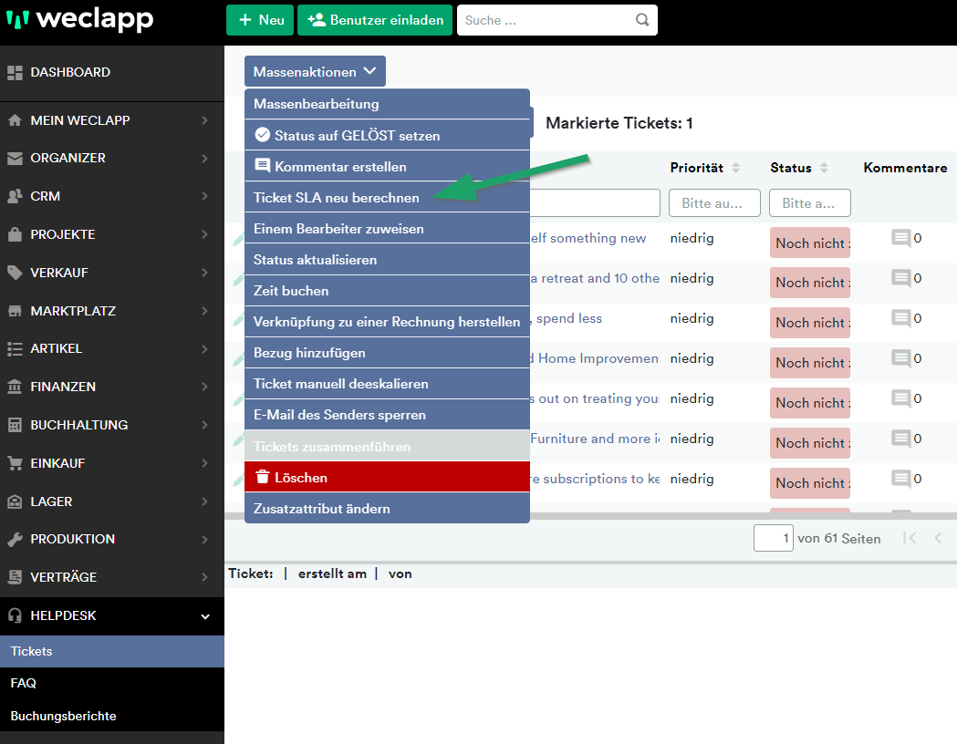Click the Buchhaltung calculator icon
Viewport: 957px width, 744px height.
[x=15, y=425]
